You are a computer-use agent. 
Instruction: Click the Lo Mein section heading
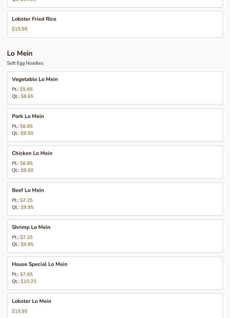(x=20, y=53)
